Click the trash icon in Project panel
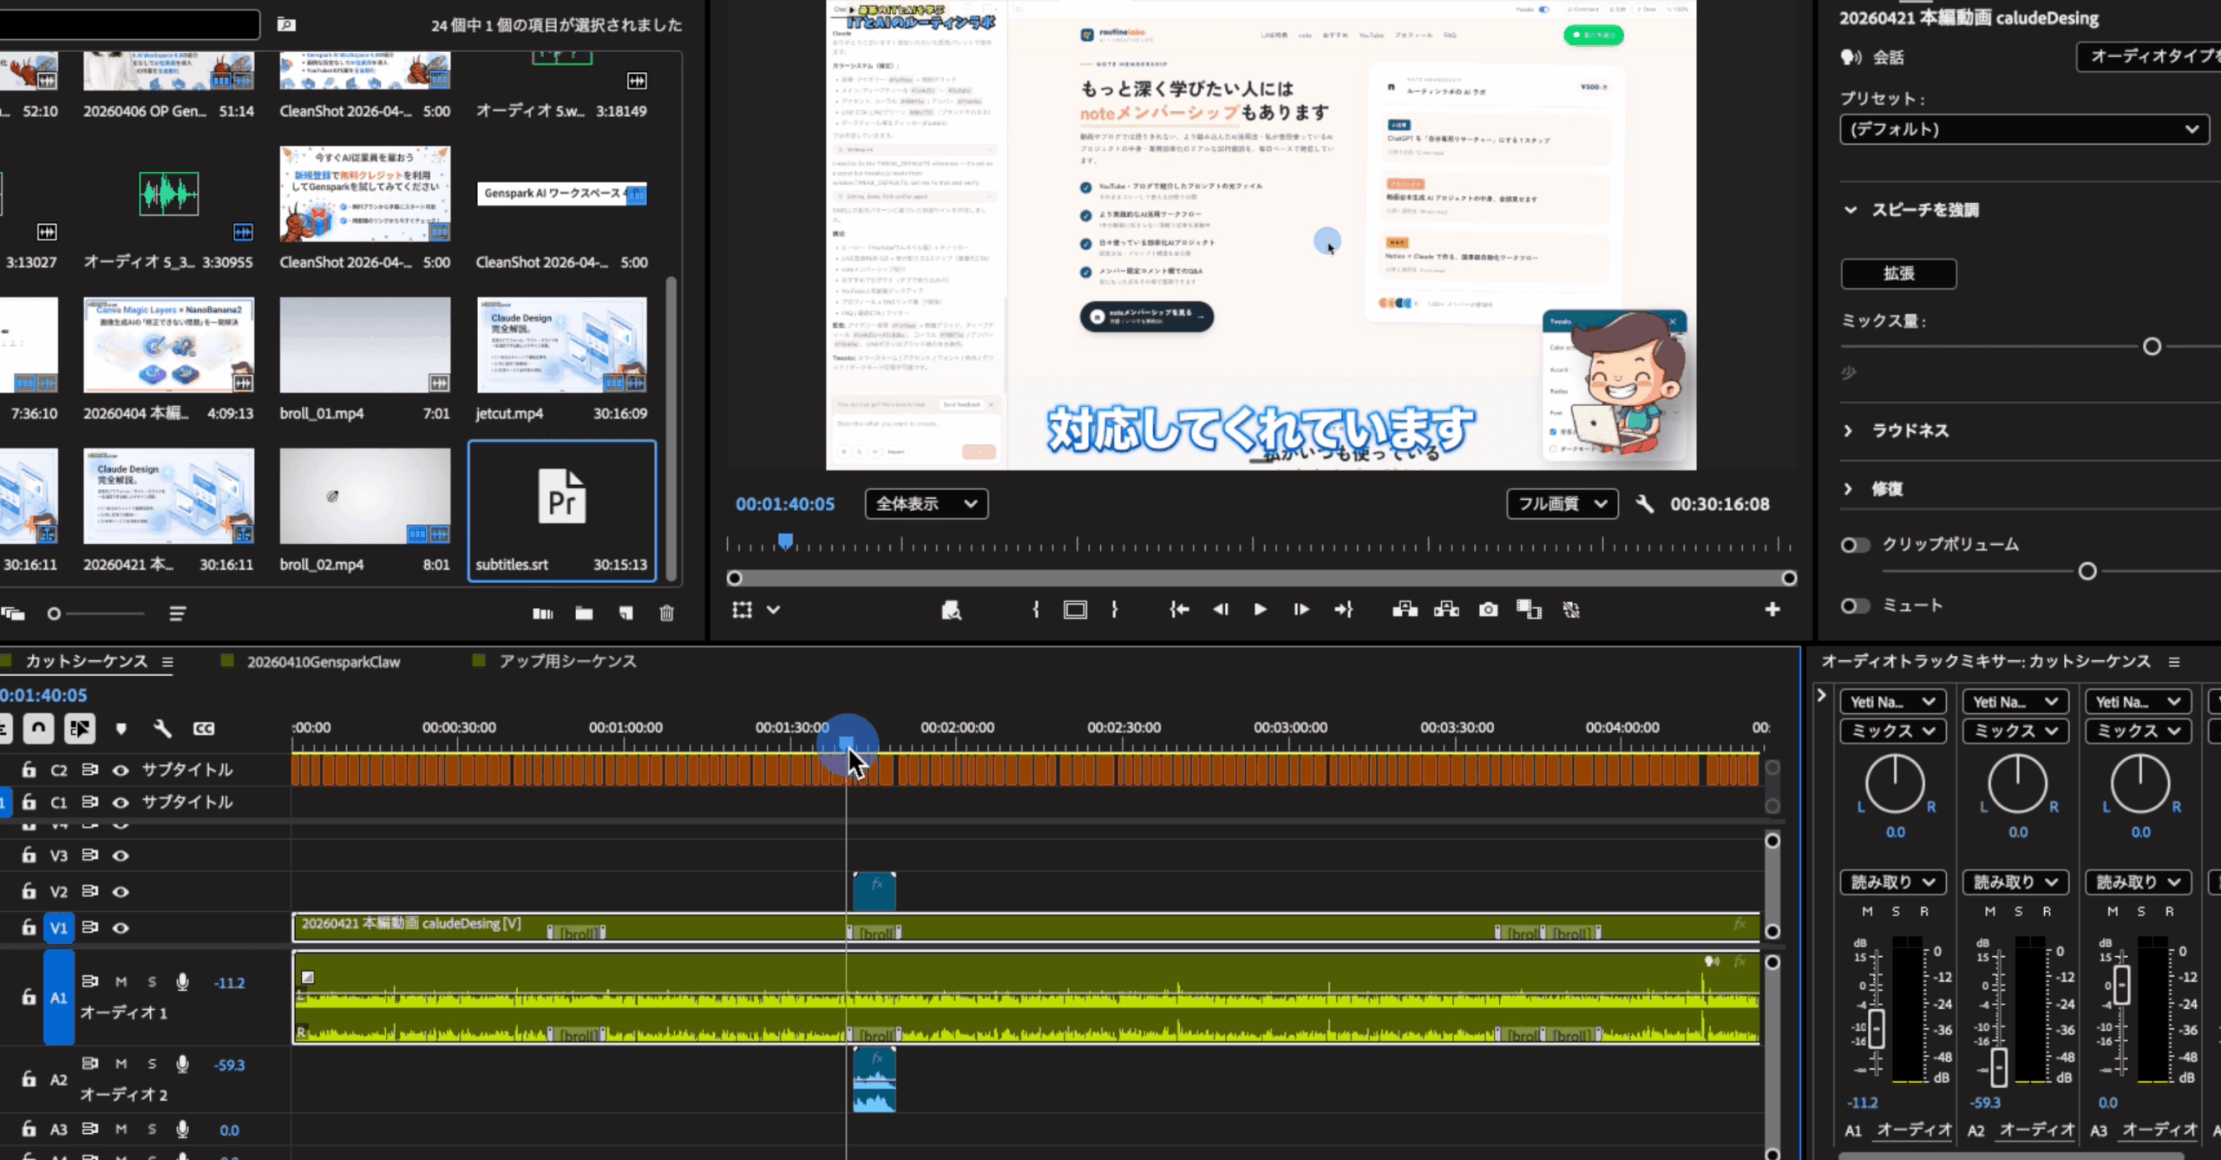 (x=666, y=613)
